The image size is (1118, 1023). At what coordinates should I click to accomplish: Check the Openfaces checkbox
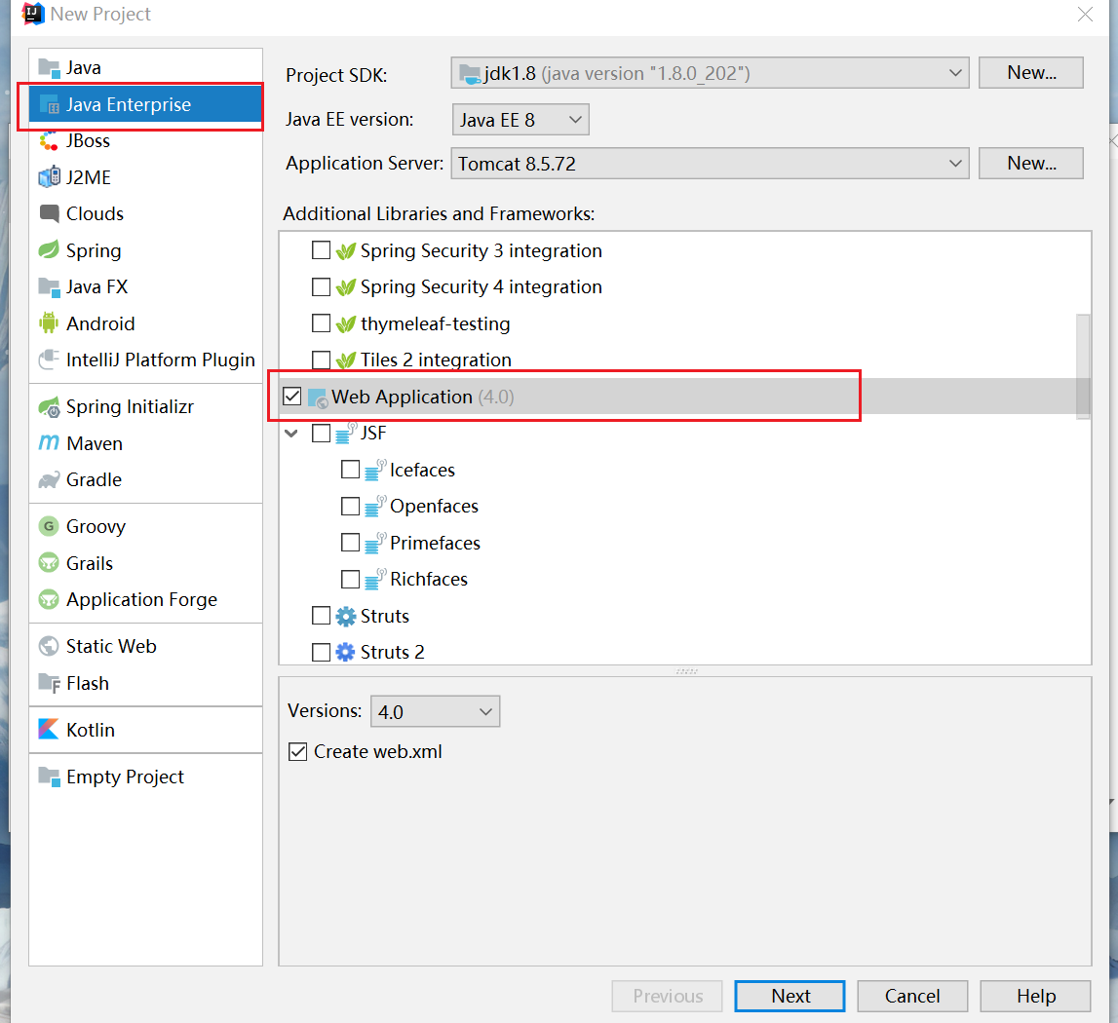coord(350,507)
